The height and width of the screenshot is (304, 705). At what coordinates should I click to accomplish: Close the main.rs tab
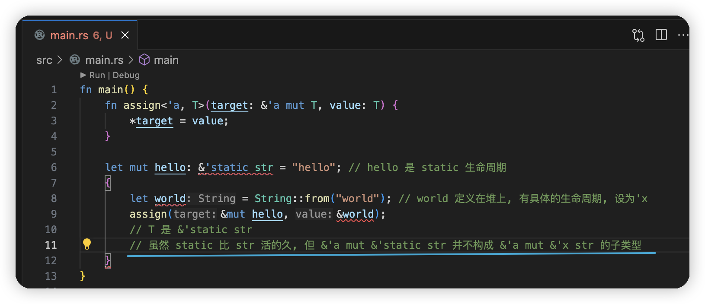pyautogui.click(x=125, y=35)
